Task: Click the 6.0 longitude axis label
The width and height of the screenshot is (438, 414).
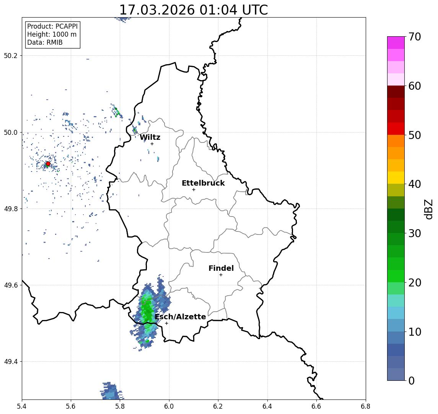Action: point(169,406)
